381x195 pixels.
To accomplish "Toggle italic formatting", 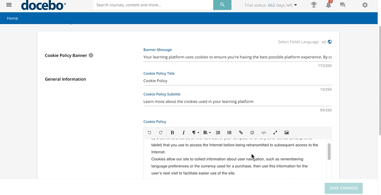I will tap(184, 133).
